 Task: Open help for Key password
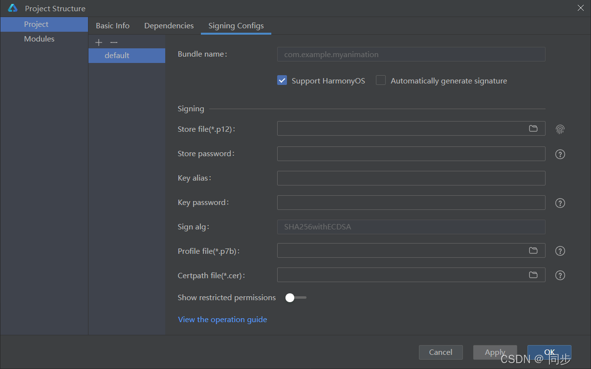560,203
